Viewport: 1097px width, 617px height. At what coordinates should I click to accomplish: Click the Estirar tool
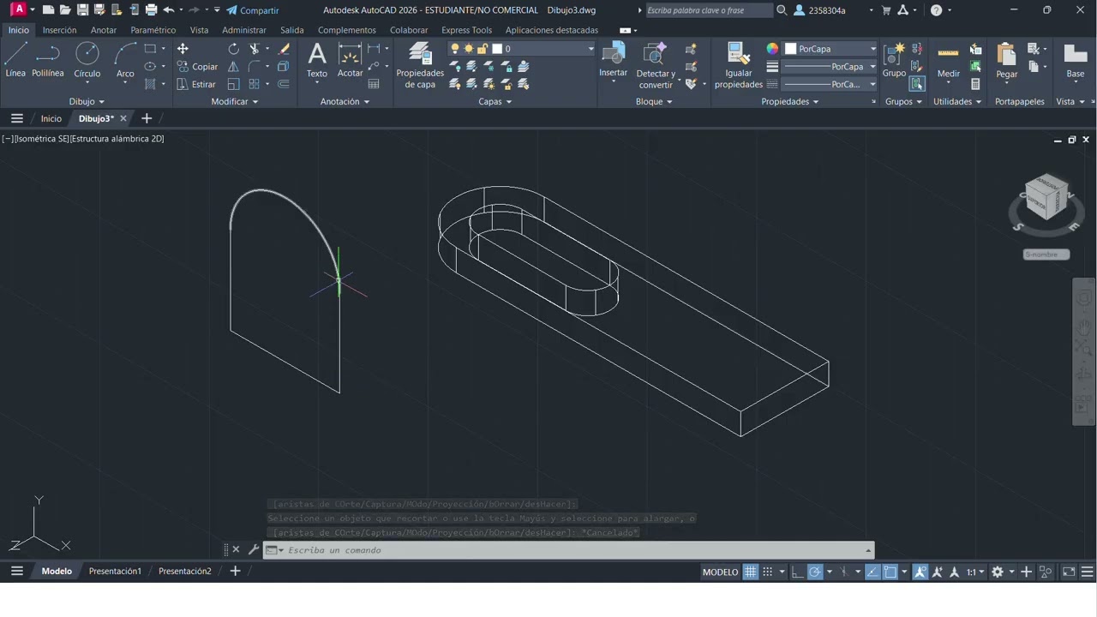(x=197, y=84)
